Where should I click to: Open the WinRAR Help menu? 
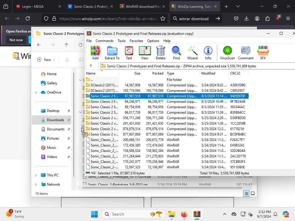pos(167,41)
